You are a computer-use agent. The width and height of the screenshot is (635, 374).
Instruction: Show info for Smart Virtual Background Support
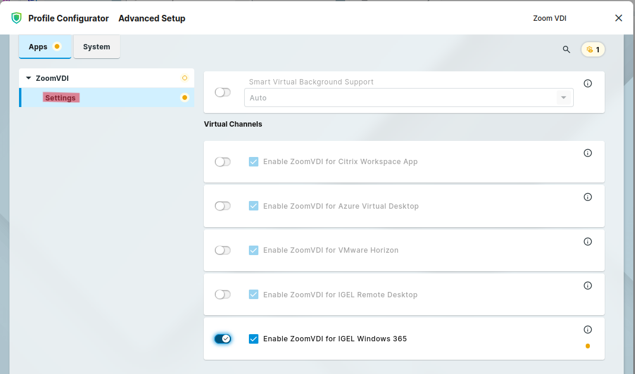click(587, 84)
